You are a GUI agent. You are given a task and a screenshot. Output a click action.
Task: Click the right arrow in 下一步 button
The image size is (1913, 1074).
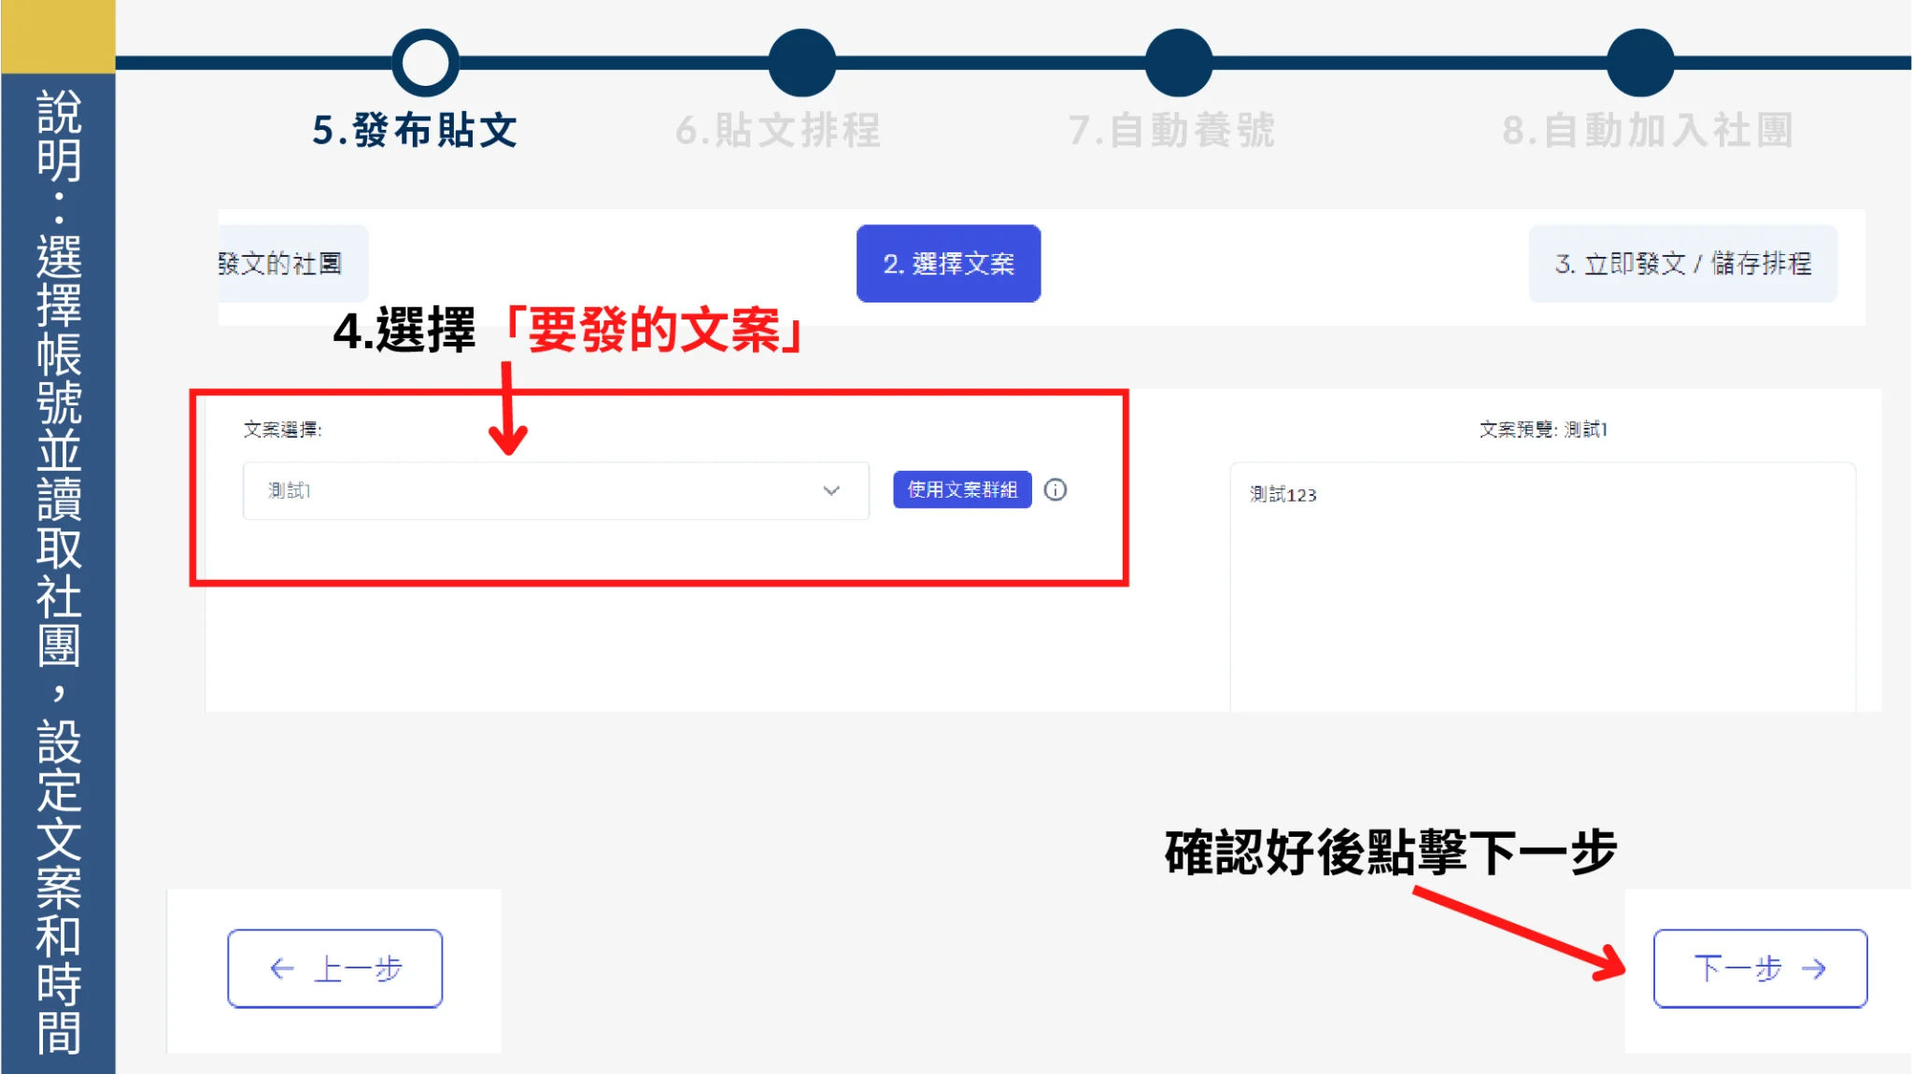coord(1813,968)
